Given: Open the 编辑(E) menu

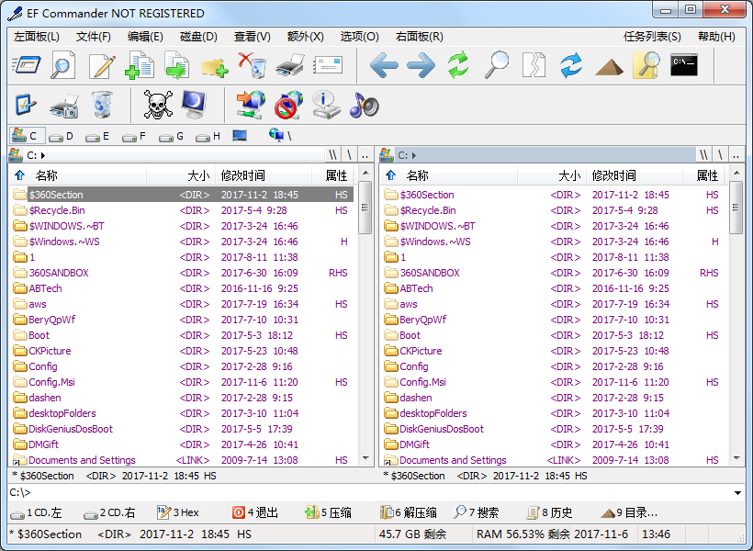Looking at the screenshot, I should point(145,37).
